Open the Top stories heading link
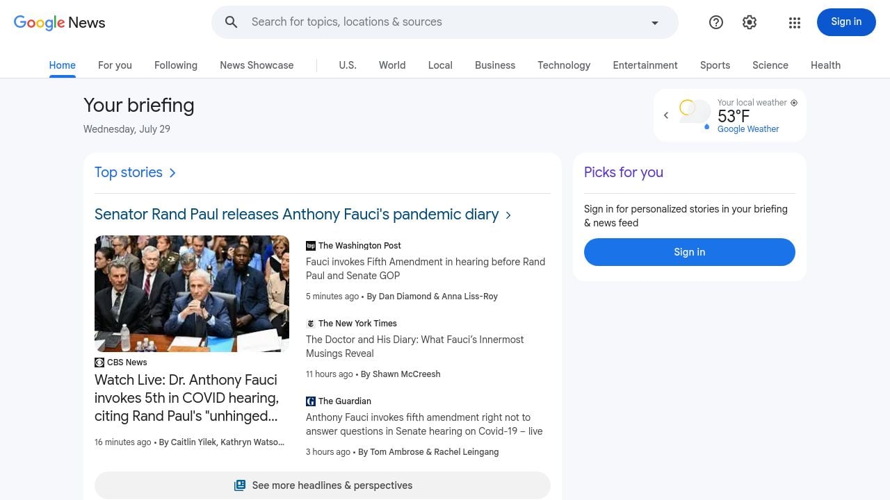 point(129,173)
